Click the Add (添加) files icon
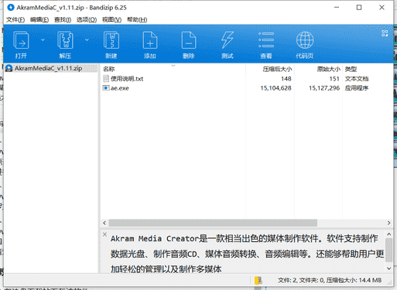 (150, 40)
